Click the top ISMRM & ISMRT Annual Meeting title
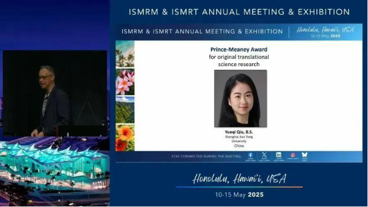368x207 pixels. [239, 12]
